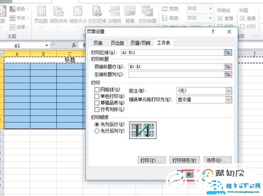The image size is (263, 196).
Task: Toggle ribbon 标题 查看 checkbox
Action: tap(242, 18)
